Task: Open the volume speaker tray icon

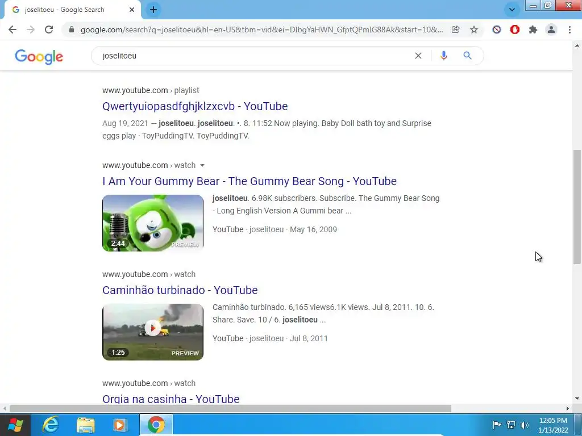Action: coord(525,425)
